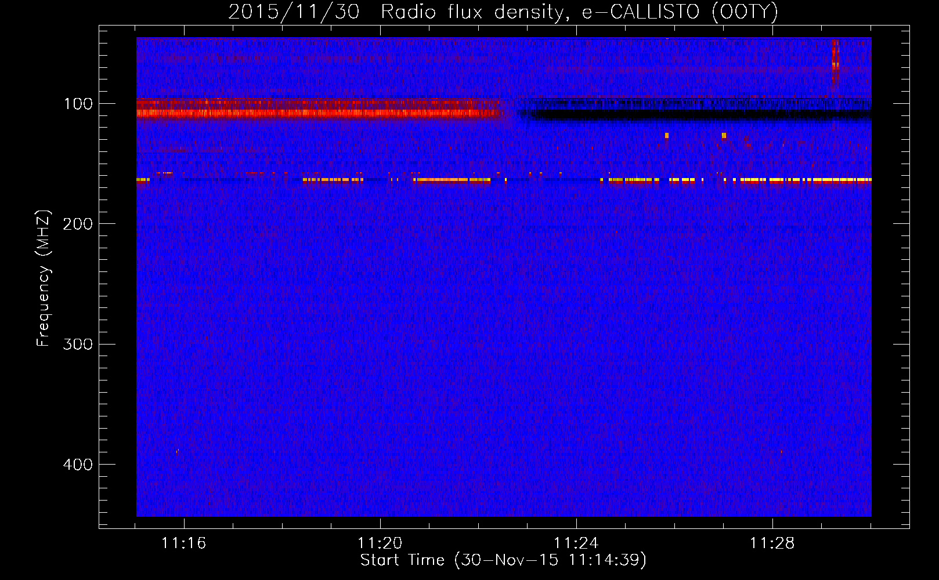Image resolution: width=939 pixels, height=580 pixels.
Task: Click the 300 frequency tick label
Action: click(x=78, y=344)
